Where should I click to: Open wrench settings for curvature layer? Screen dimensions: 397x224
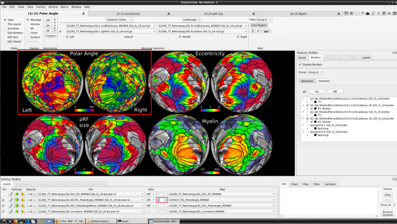point(11,212)
